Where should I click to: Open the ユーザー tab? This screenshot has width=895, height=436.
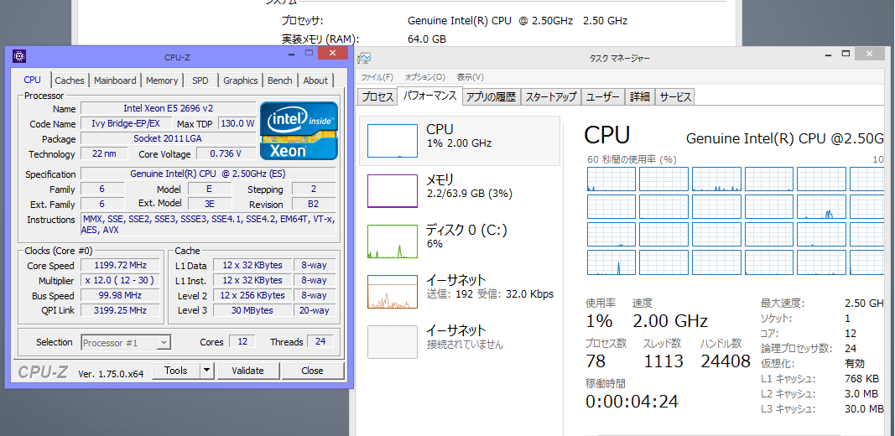point(603,97)
